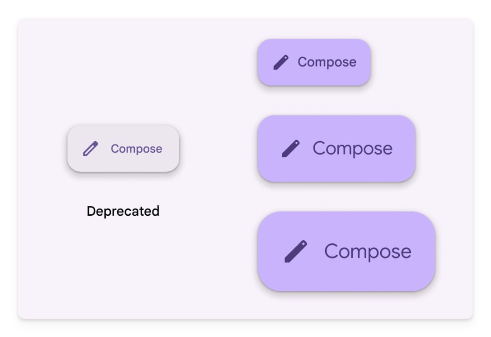The image size is (491, 337).
Task: Click the pencil icon in the smallest purple button
Action: (x=281, y=62)
